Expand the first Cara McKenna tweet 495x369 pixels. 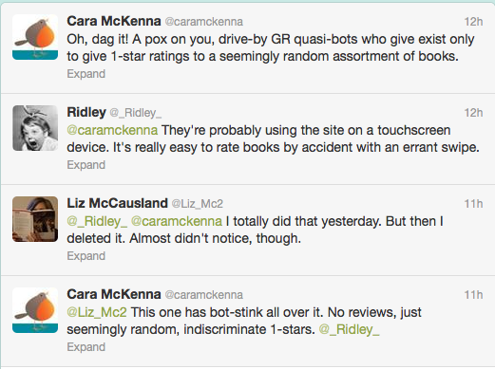(86, 74)
